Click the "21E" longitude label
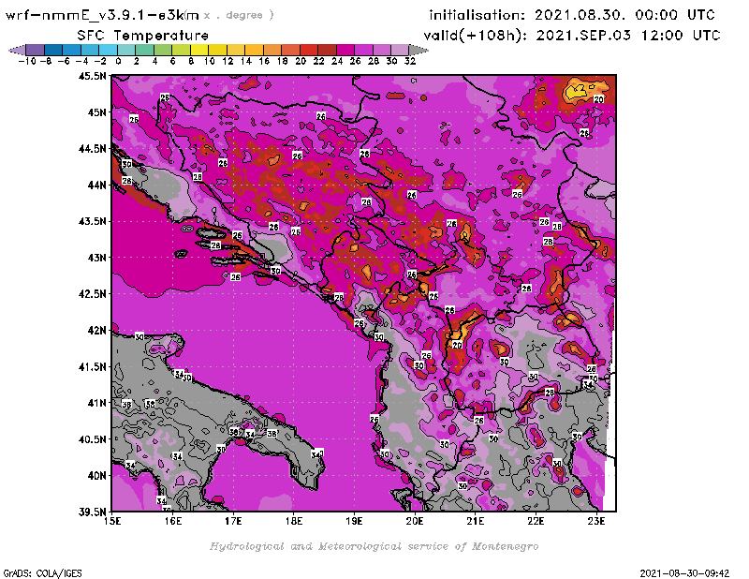This screenshot has width=749, height=579. click(x=476, y=521)
